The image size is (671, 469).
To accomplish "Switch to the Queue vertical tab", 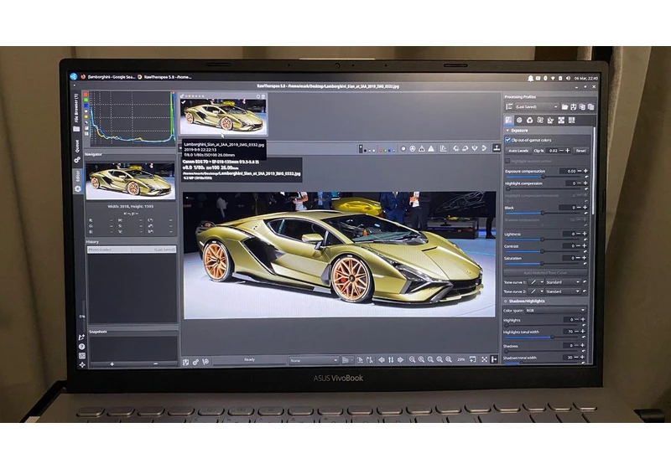I will [x=77, y=152].
